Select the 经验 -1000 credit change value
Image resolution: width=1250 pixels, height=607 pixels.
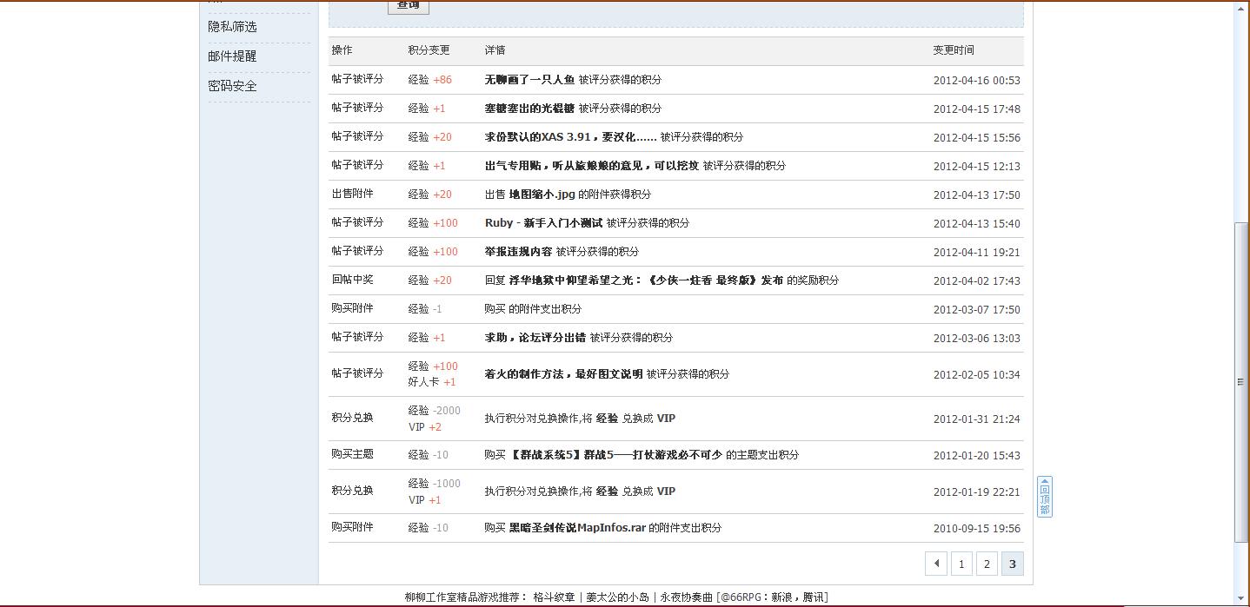click(x=435, y=484)
